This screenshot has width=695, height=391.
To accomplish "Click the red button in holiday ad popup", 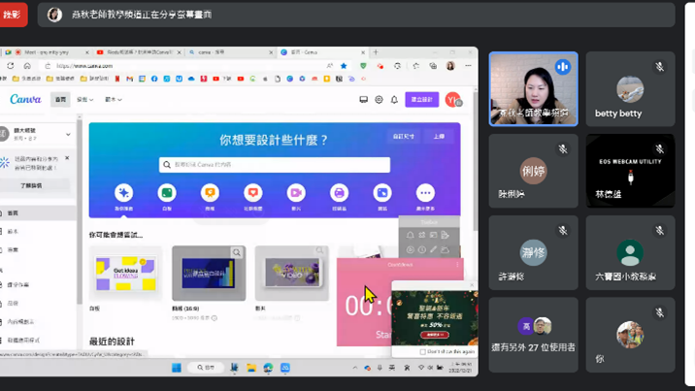I will pos(435,335).
